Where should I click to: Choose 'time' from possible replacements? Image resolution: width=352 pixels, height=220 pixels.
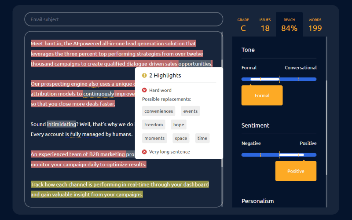click(x=202, y=138)
